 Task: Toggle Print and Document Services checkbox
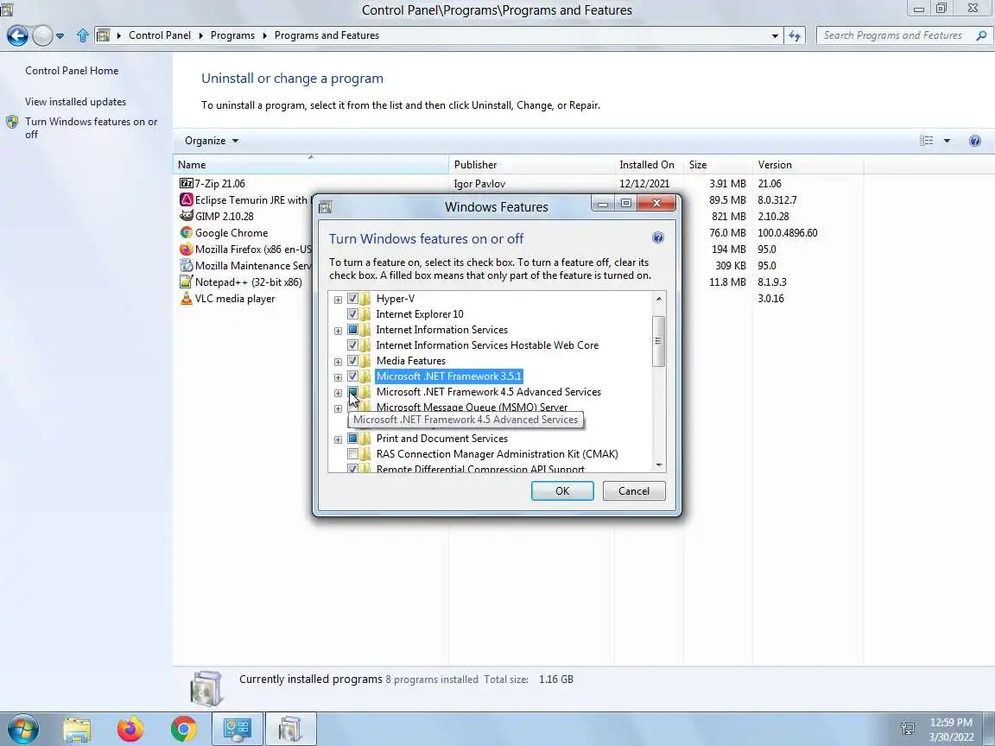coord(352,439)
